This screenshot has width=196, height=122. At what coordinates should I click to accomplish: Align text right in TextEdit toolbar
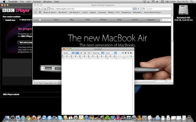89,53
